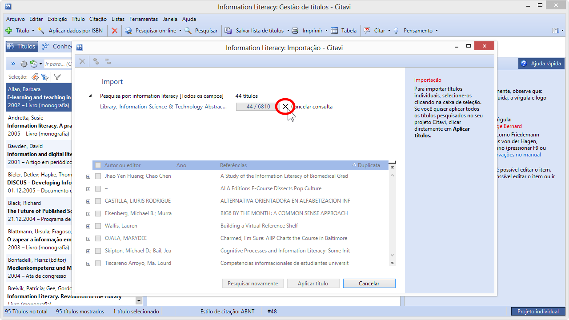Sort results by the Ano column header
569x320 pixels.
coord(181,165)
